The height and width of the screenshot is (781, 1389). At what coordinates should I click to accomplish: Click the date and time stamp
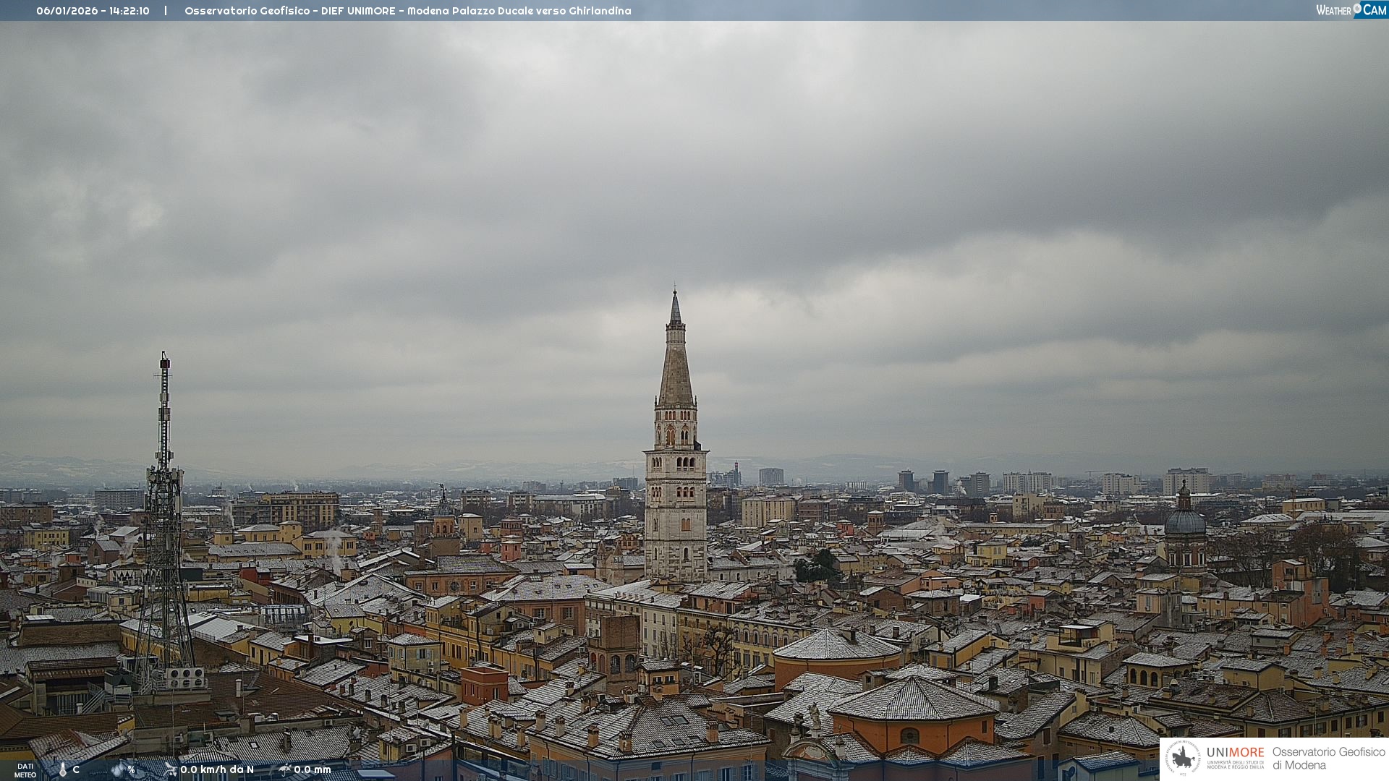click(93, 11)
